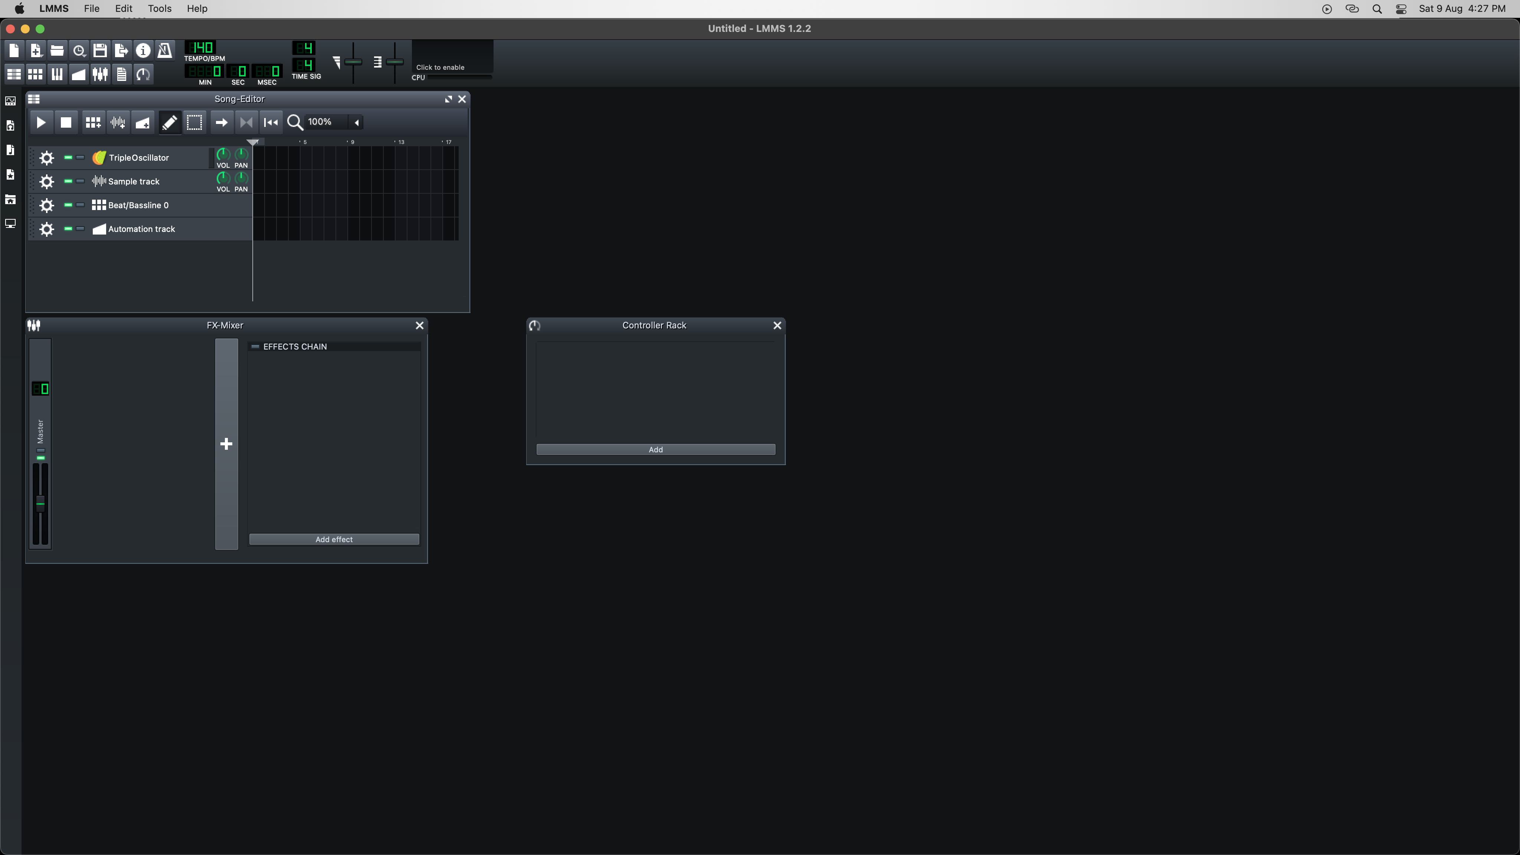Screen dimensions: 1520x855
Task: Click the Sample track PAN knob
Action: pyautogui.click(x=241, y=178)
